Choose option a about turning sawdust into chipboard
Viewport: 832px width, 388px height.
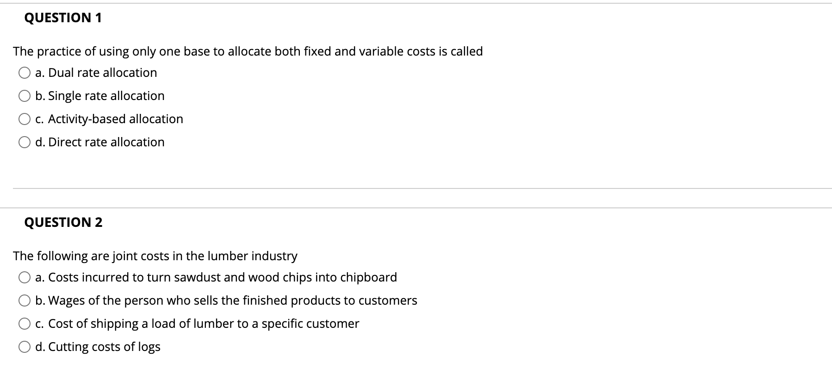point(25,277)
